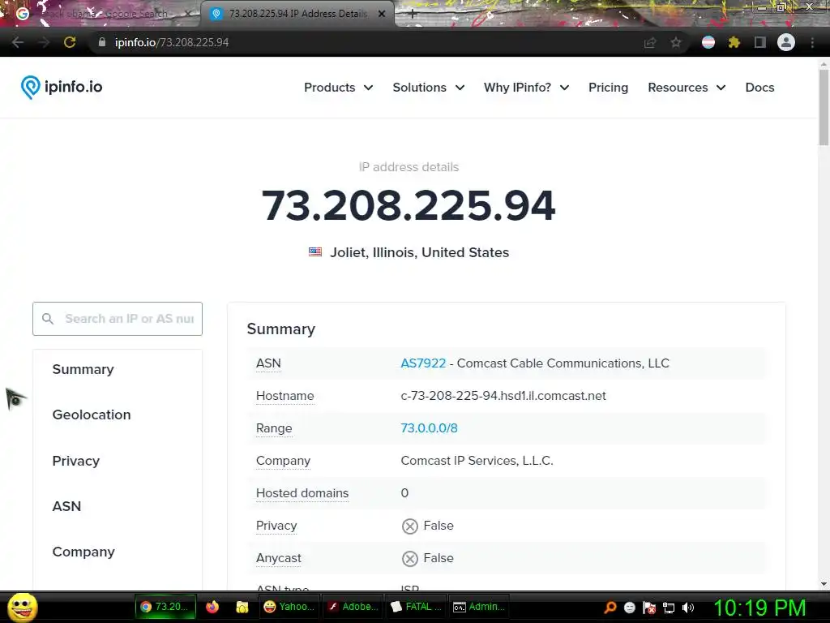Open the Chrome profile avatar
This screenshot has height=623, width=830.
[786, 42]
